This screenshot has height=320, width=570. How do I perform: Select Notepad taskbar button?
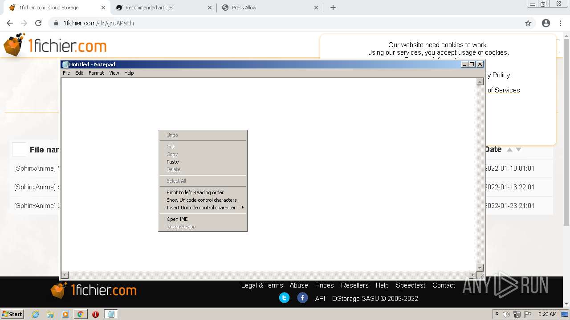[111, 314]
